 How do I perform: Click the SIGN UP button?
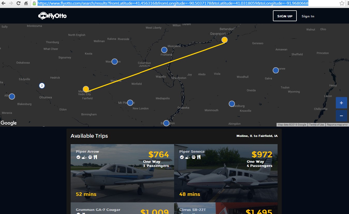[x=285, y=16]
